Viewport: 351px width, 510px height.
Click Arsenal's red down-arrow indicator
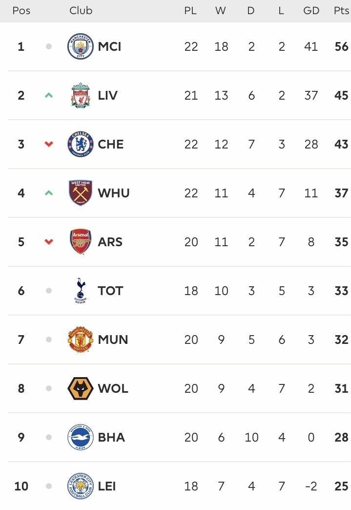(49, 242)
